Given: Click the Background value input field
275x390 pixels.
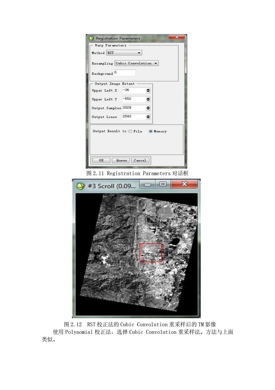Looking at the screenshot, I should click(x=125, y=73).
